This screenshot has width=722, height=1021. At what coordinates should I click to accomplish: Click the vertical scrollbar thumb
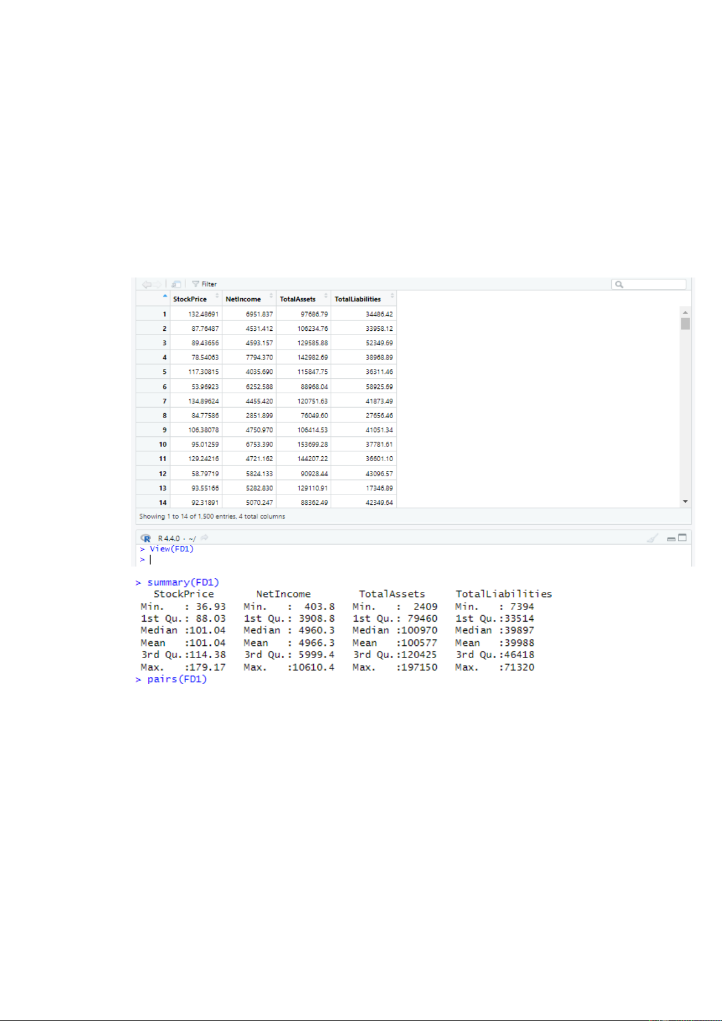[685, 324]
